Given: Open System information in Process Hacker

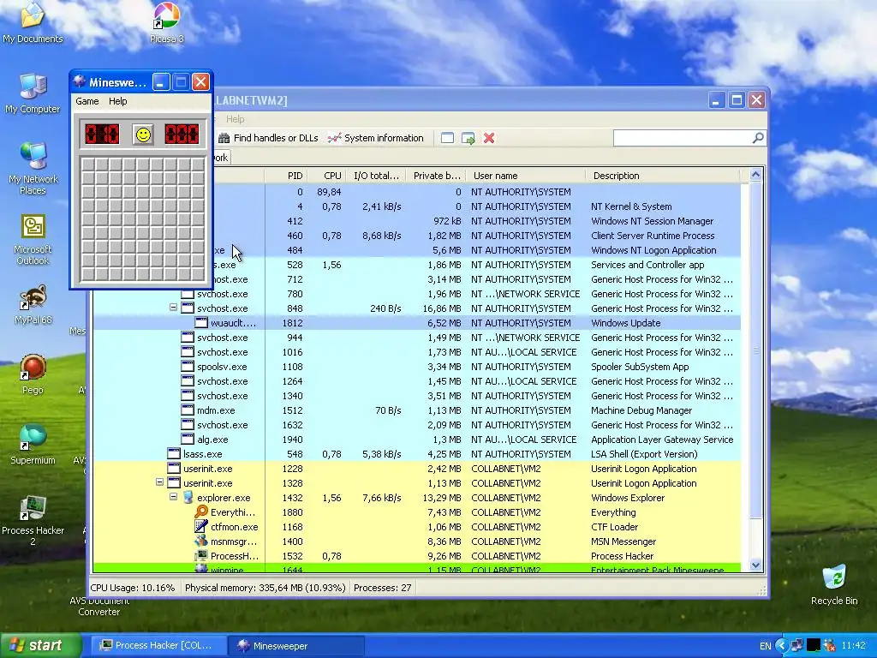Looking at the screenshot, I should tap(376, 138).
